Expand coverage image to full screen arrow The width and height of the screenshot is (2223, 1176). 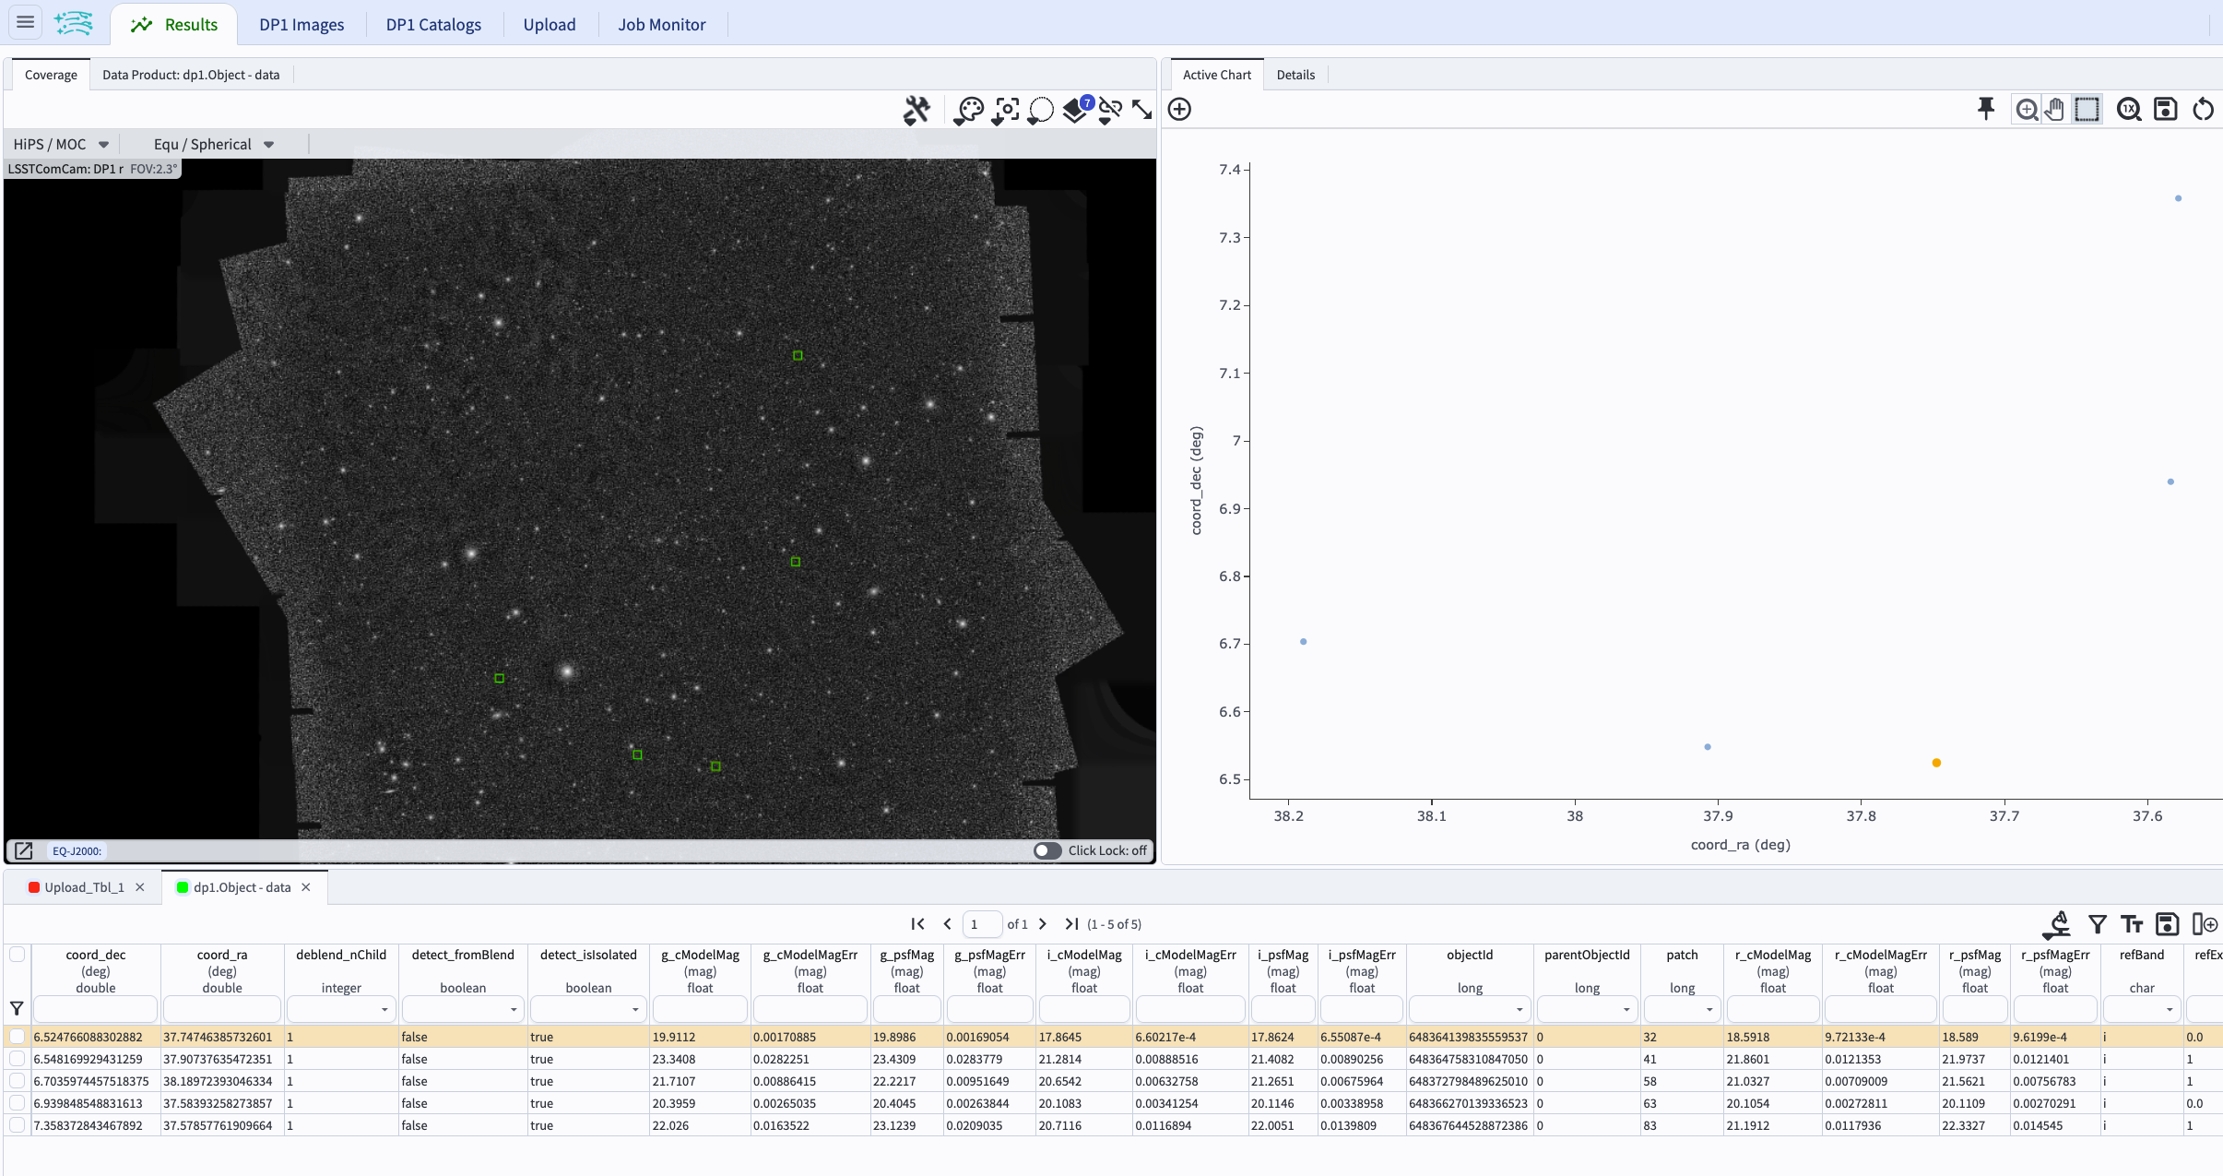(x=1141, y=110)
